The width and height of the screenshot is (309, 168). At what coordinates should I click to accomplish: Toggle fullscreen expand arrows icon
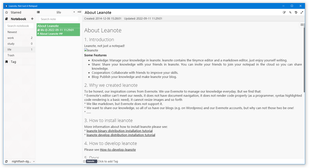point(302,12)
